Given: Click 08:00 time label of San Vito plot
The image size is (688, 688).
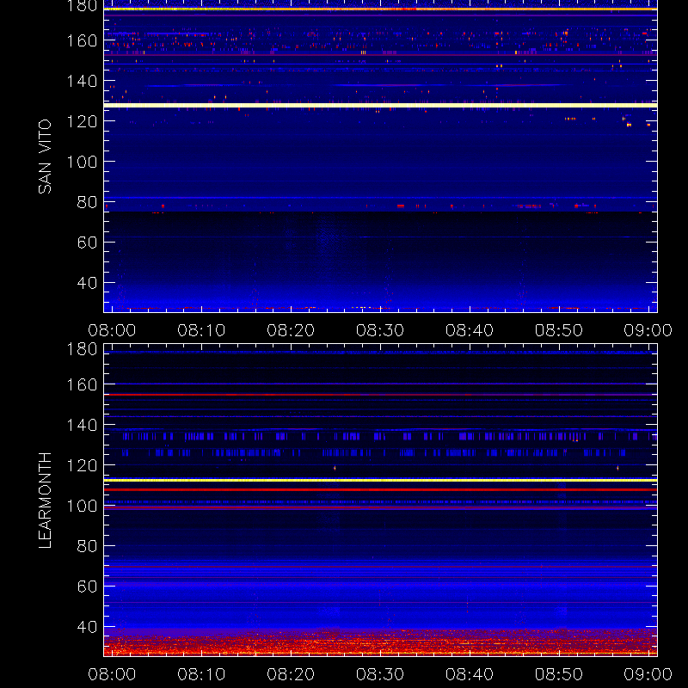Looking at the screenshot, I should pyautogui.click(x=112, y=330).
